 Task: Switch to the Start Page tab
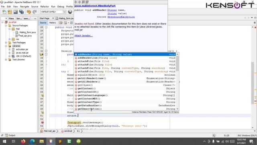pyautogui.click(x=45, y=18)
